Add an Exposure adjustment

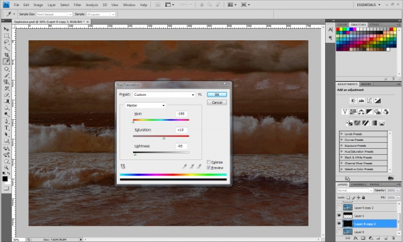(377, 101)
